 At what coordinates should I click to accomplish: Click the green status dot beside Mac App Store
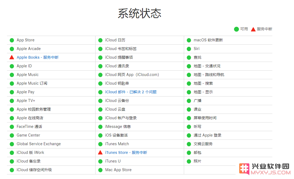tap(100, 170)
